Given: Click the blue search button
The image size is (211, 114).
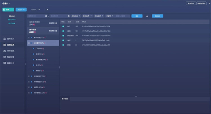Looking at the screenshot, I should point(137,16).
